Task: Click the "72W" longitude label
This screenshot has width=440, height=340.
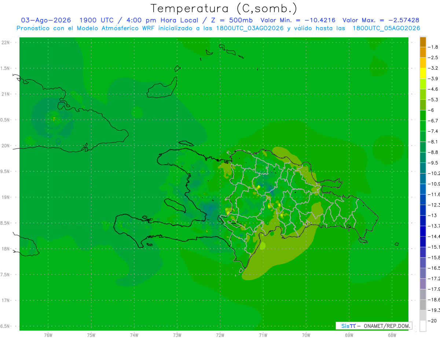Action: (220, 335)
